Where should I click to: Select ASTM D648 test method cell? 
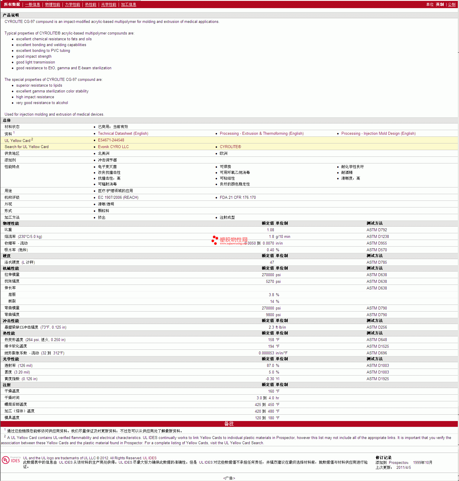(377, 340)
